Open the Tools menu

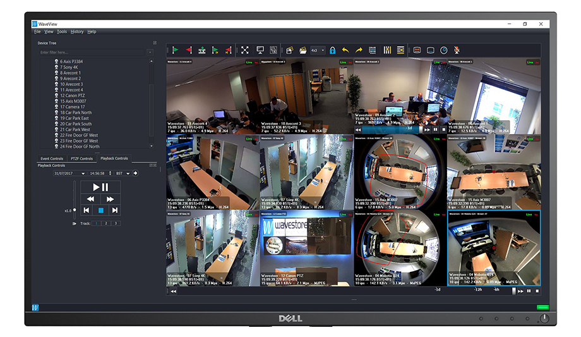pyautogui.click(x=62, y=32)
